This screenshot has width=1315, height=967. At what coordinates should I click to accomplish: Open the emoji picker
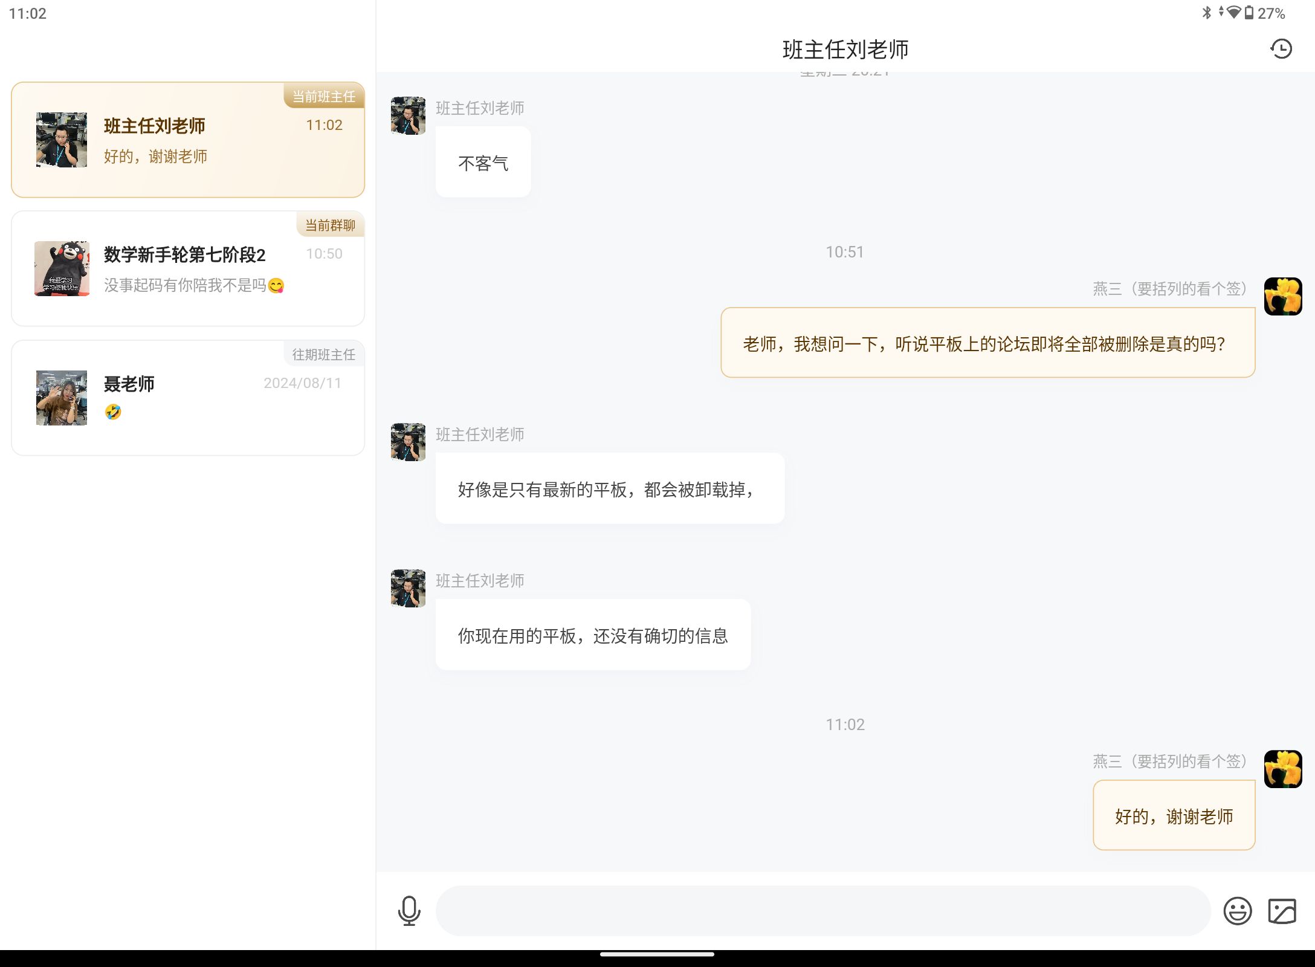coord(1237,911)
